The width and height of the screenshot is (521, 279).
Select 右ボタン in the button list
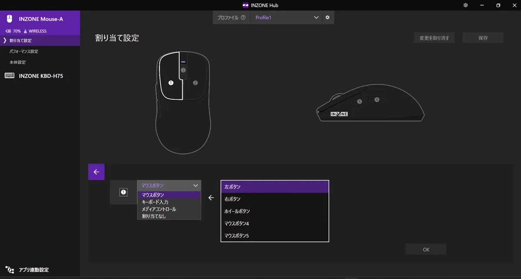click(x=275, y=199)
